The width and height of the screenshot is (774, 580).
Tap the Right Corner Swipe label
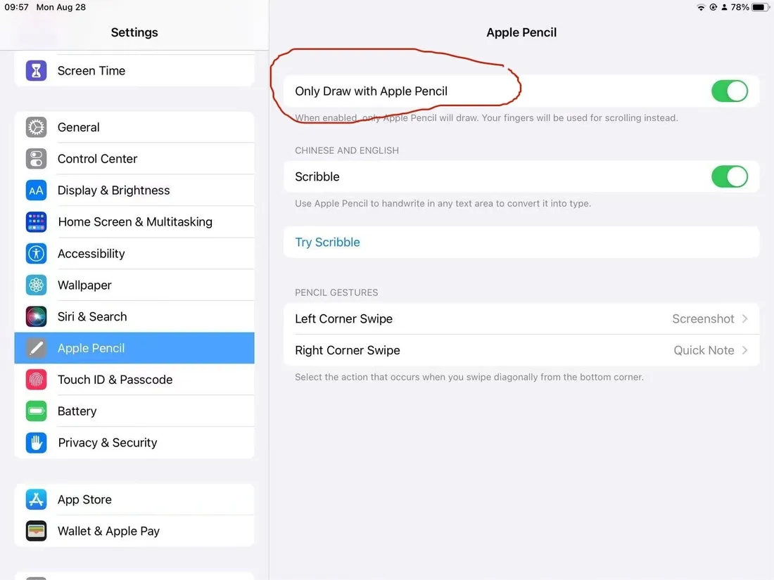pyautogui.click(x=348, y=351)
